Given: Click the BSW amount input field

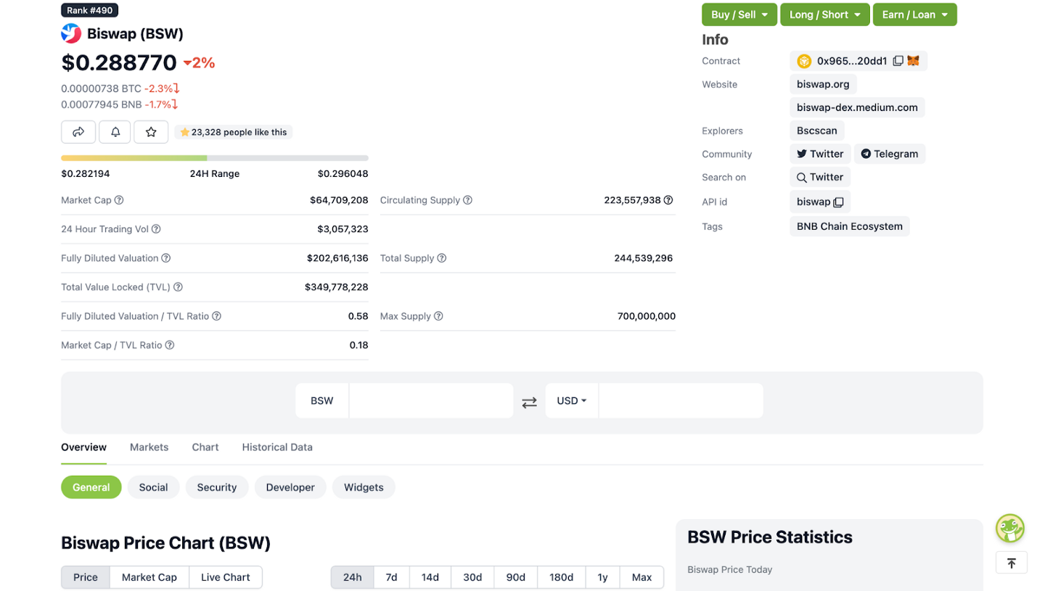Looking at the screenshot, I should point(431,400).
